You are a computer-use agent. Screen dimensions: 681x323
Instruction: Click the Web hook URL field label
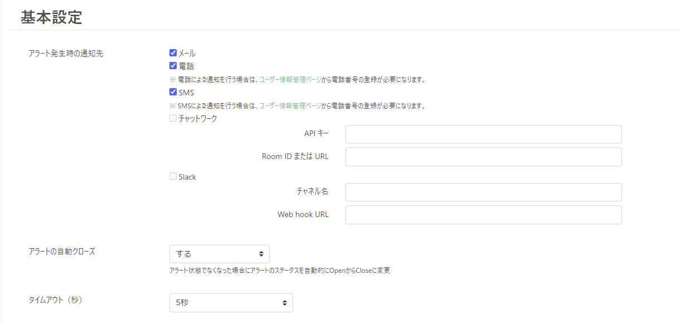(x=303, y=214)
